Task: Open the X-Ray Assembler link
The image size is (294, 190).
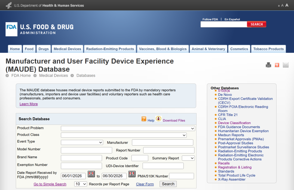Action: tap(232, 179)
